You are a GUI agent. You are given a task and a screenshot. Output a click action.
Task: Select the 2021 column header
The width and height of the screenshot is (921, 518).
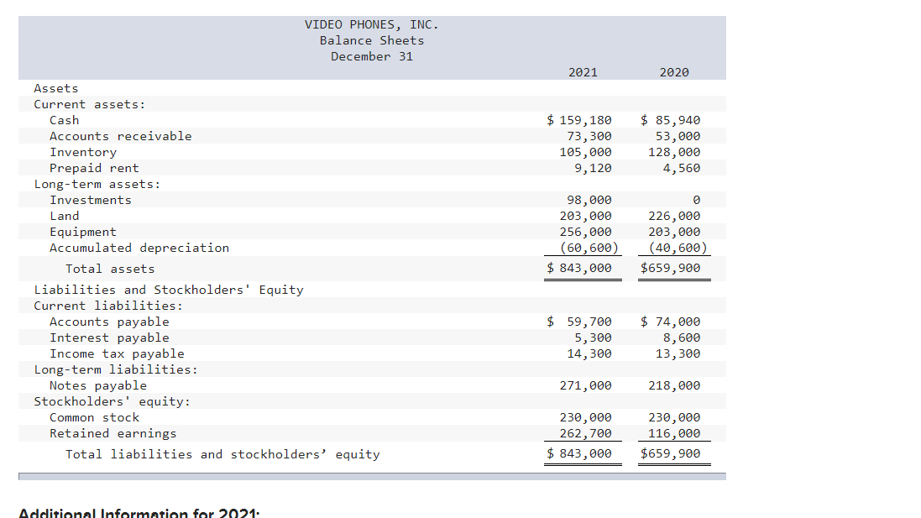582,72
